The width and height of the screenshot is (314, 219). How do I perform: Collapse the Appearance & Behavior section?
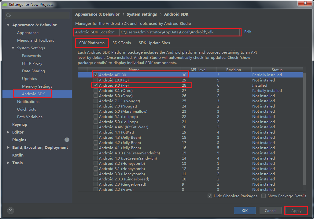point(8,25)
